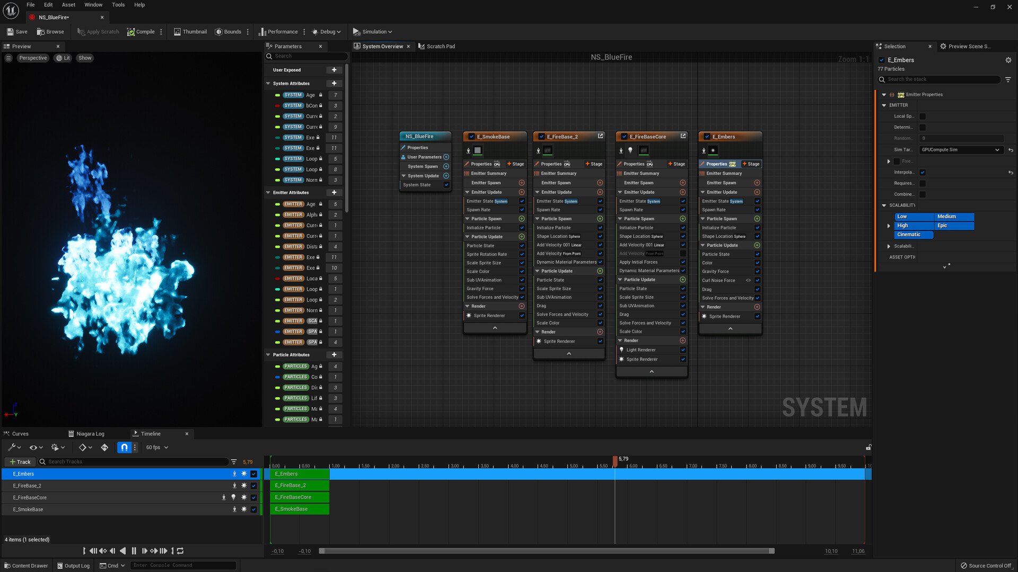Open the Asset menu
The width and height of the screenshot is (1018, 572).
tap(68, 5)
